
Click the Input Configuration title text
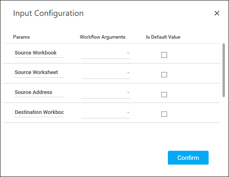point(48,13)
